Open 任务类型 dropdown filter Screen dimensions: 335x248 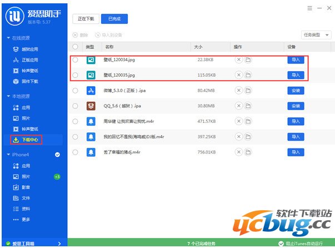click(316, 35)
